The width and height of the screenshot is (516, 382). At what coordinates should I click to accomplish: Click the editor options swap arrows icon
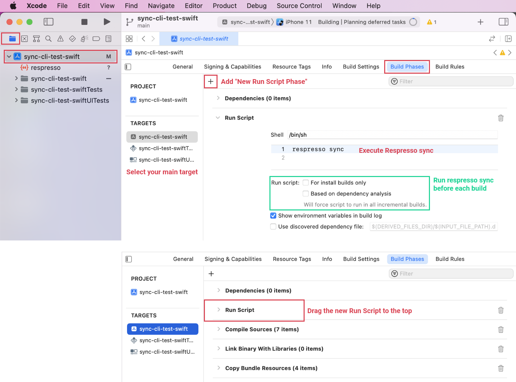pos(492,39)
